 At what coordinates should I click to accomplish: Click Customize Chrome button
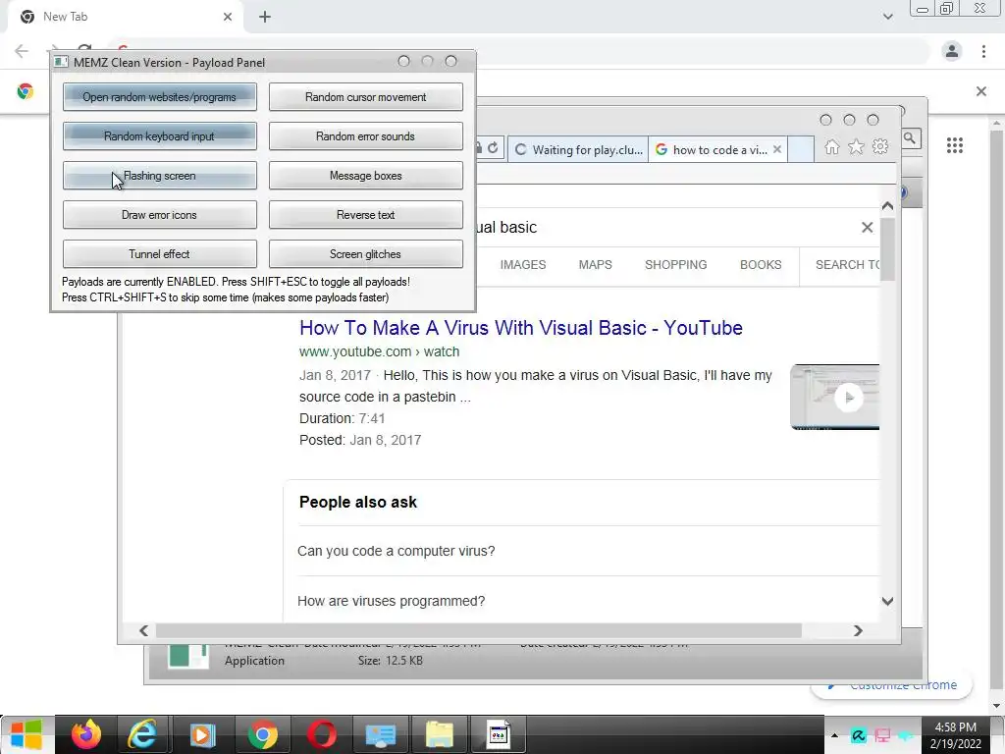click(891, 685)
